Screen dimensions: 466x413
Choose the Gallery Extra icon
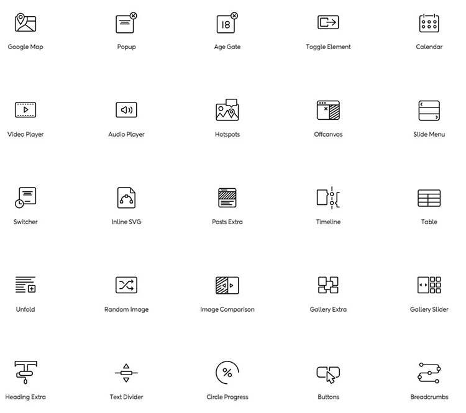[x=328, y=284]
